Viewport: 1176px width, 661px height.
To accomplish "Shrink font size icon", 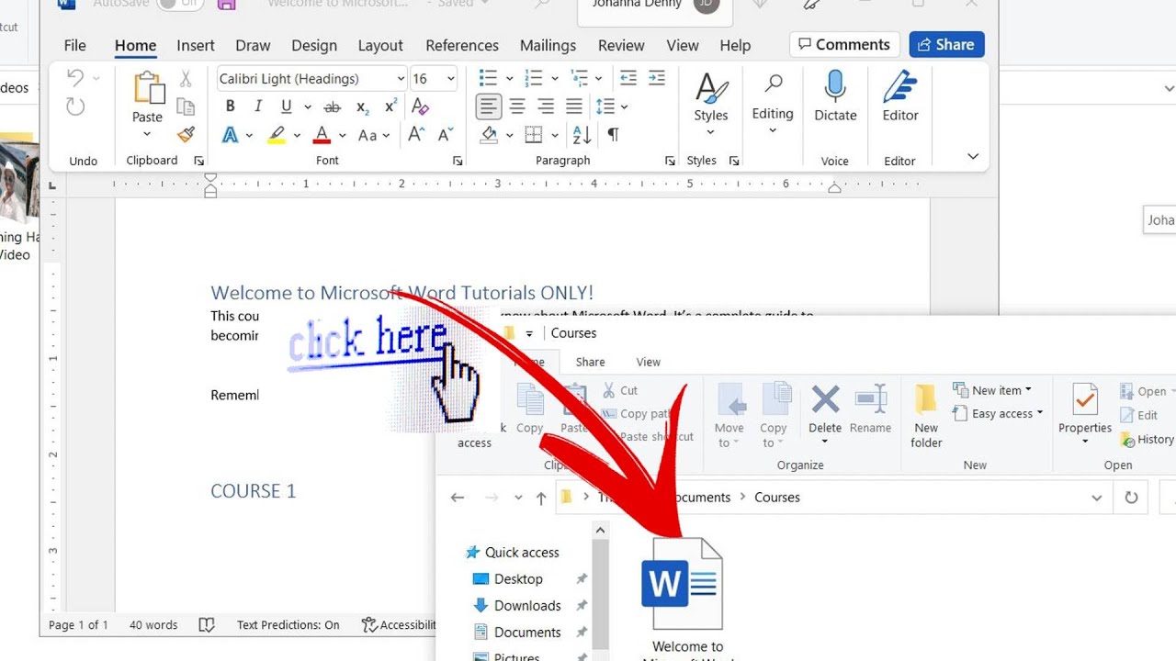I will 446,135.
